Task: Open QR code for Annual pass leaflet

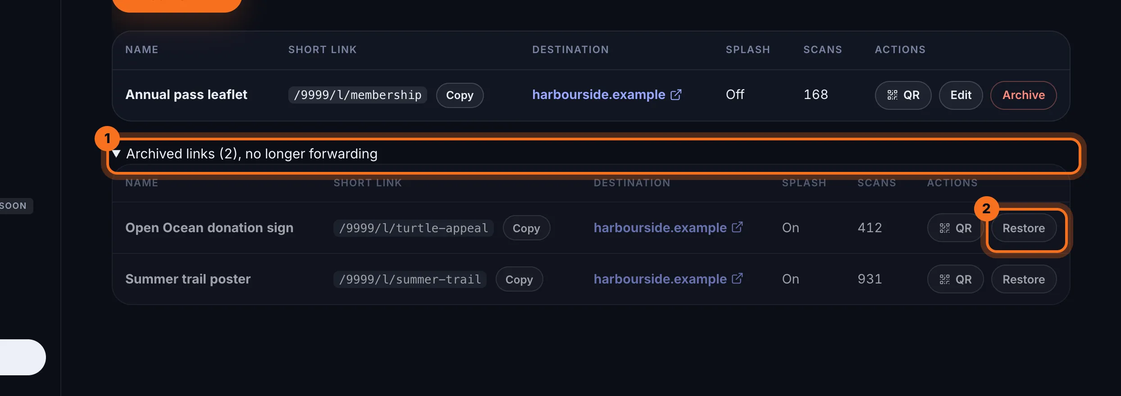Action: [x=903, y=95]
